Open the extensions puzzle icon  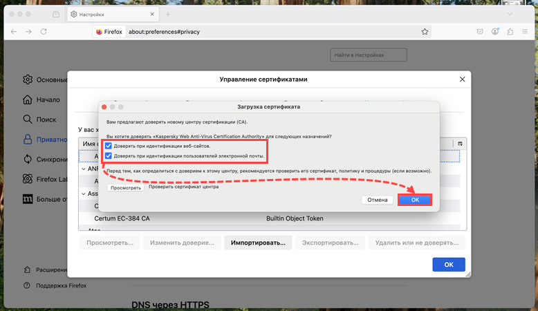tap(510, 32)
